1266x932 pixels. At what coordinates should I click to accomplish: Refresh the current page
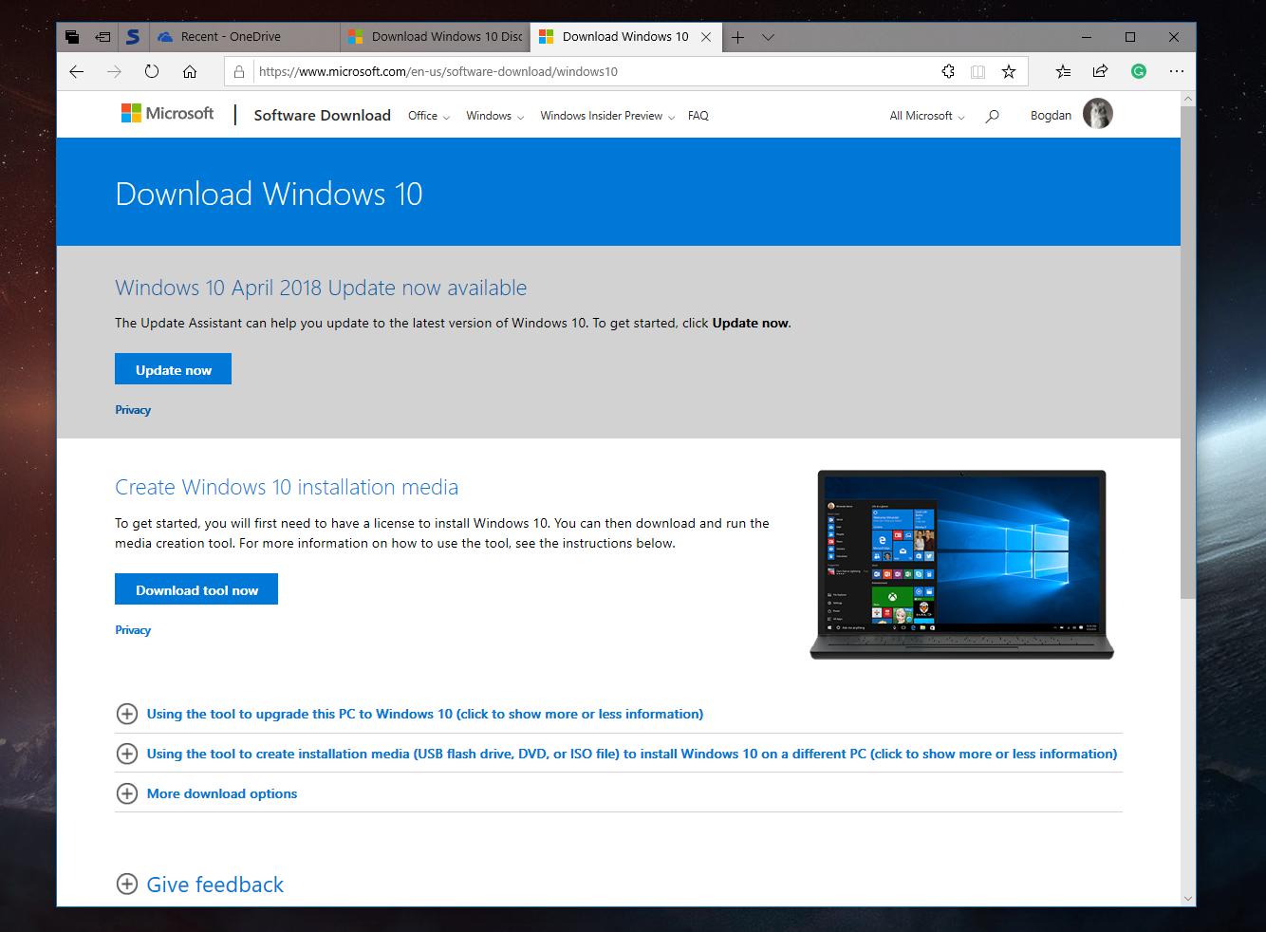152,71
